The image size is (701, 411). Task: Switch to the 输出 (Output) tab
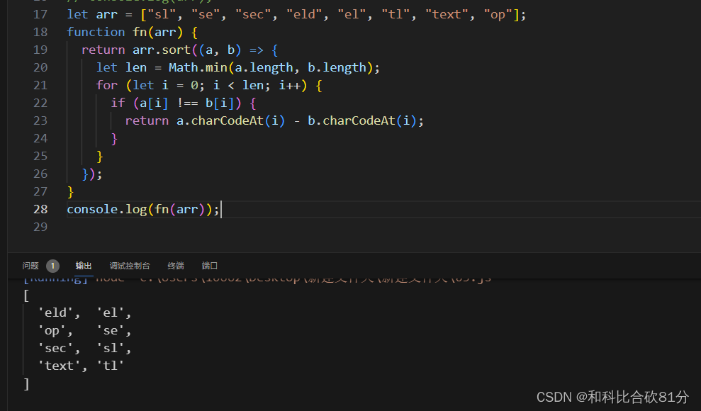pyautogui.click(x=83, y=265)
